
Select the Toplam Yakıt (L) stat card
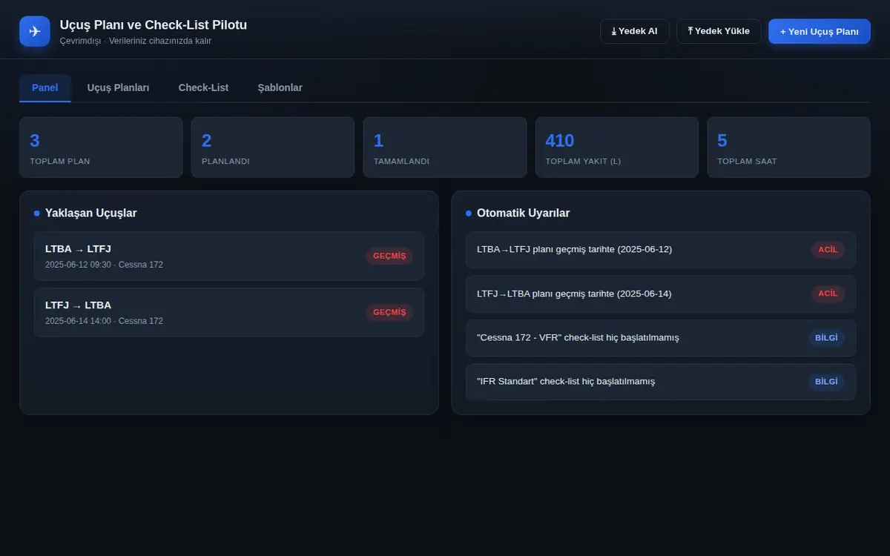click(617, 147)
